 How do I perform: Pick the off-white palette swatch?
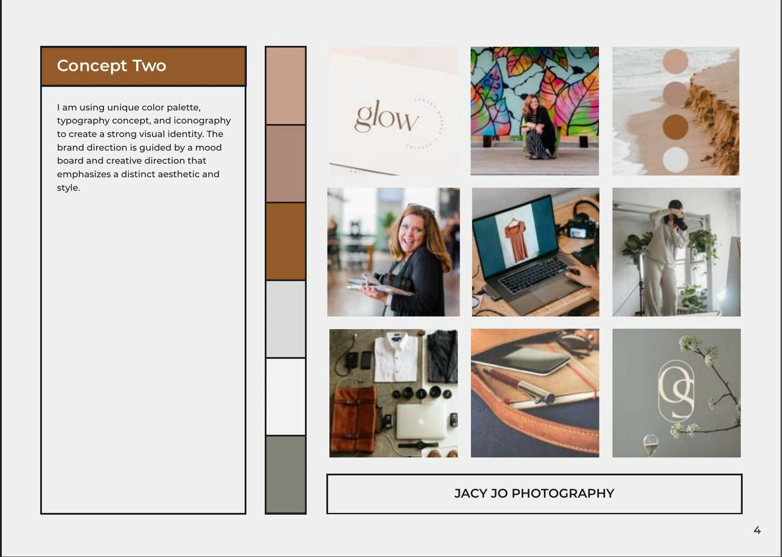coord(285,397)
